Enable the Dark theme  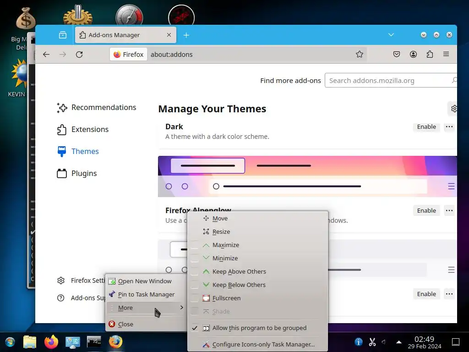click(x=426, y=127)
